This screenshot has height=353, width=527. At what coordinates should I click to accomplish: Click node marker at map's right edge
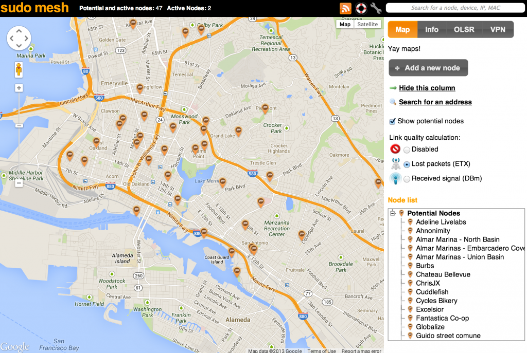pyautogui.click(x=378, y=183)
